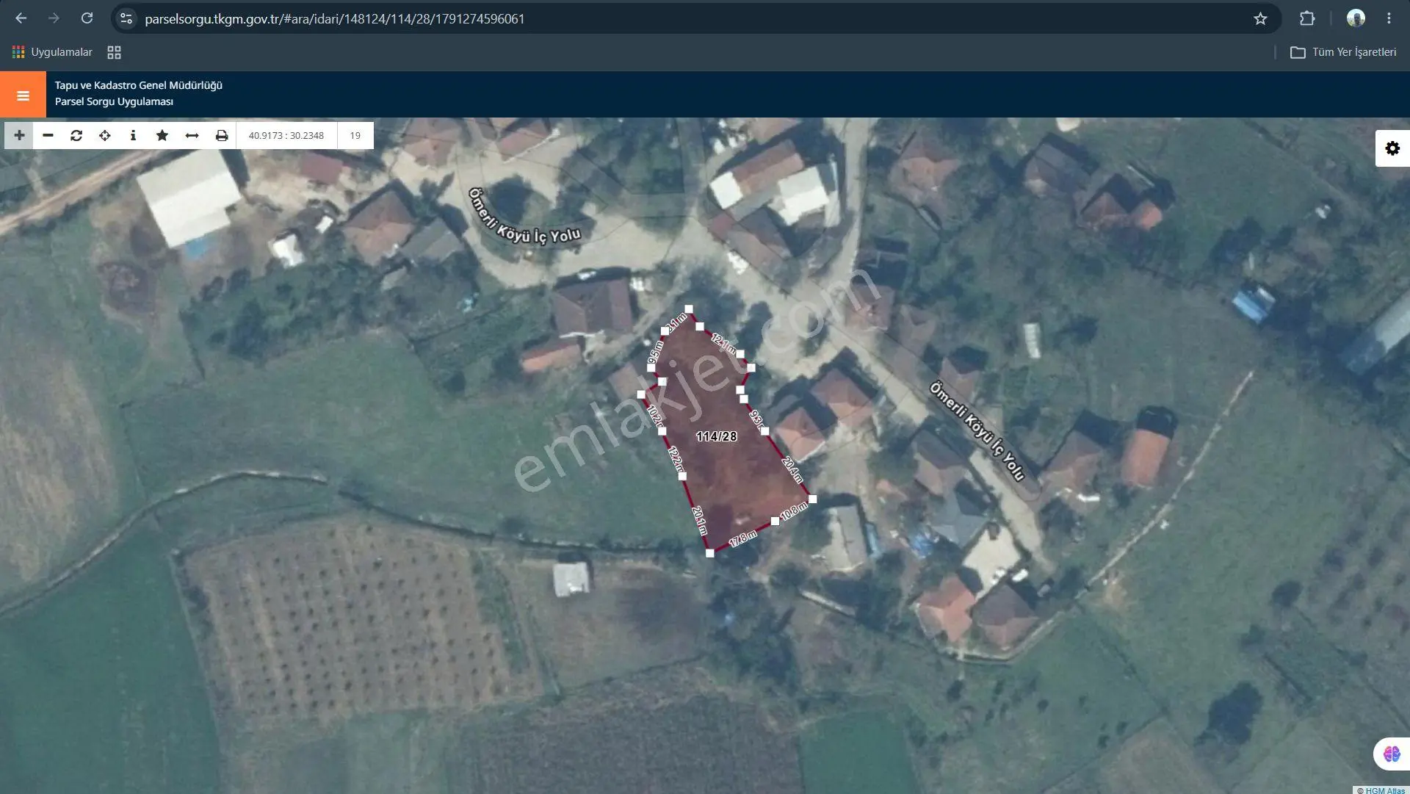The width and height of the screenshot is (1410, 794).
Task: Select the info query tool
Action: [x=133, y=135]
